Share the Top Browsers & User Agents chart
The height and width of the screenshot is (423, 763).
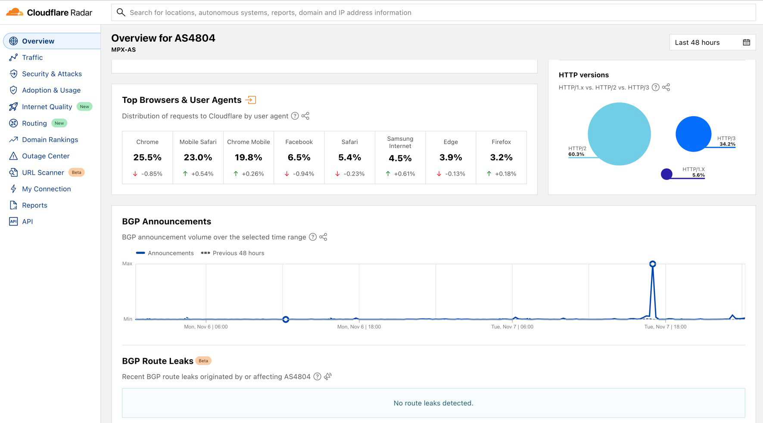[x=305, y=116]
